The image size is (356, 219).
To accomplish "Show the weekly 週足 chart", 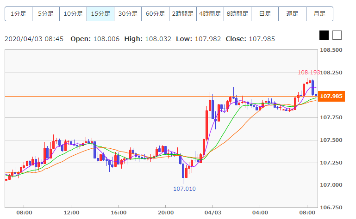I will tap(292, 14).
